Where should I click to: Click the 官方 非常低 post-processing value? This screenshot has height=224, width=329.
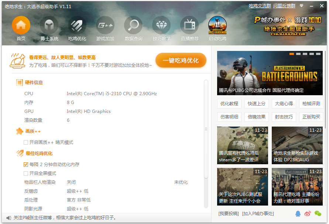pos(79,200)
